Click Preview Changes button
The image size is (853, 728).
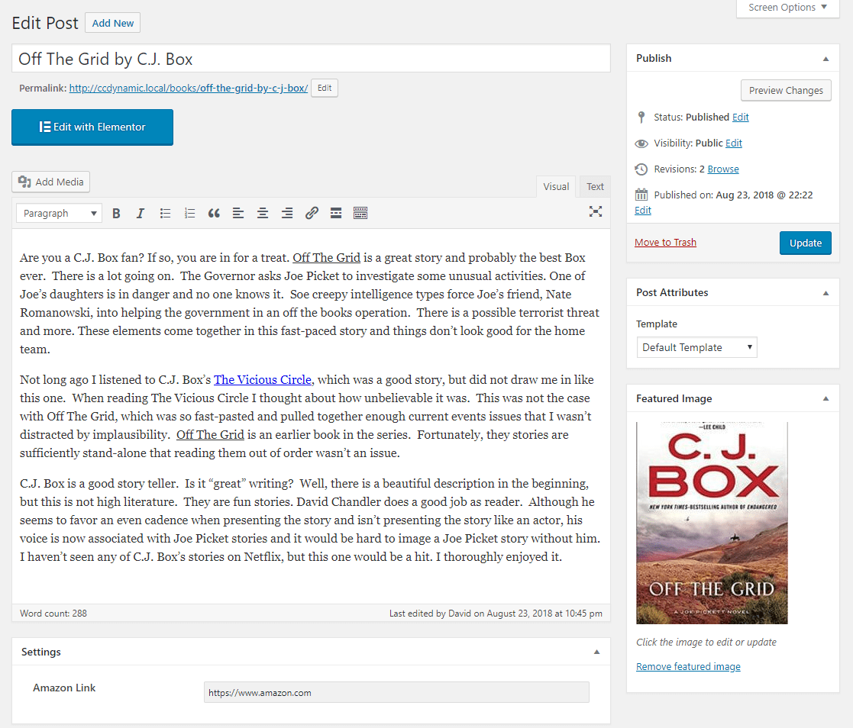[786, 90]
